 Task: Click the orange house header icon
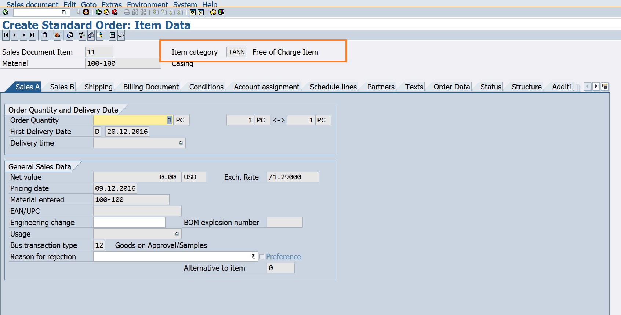(57, 35)
